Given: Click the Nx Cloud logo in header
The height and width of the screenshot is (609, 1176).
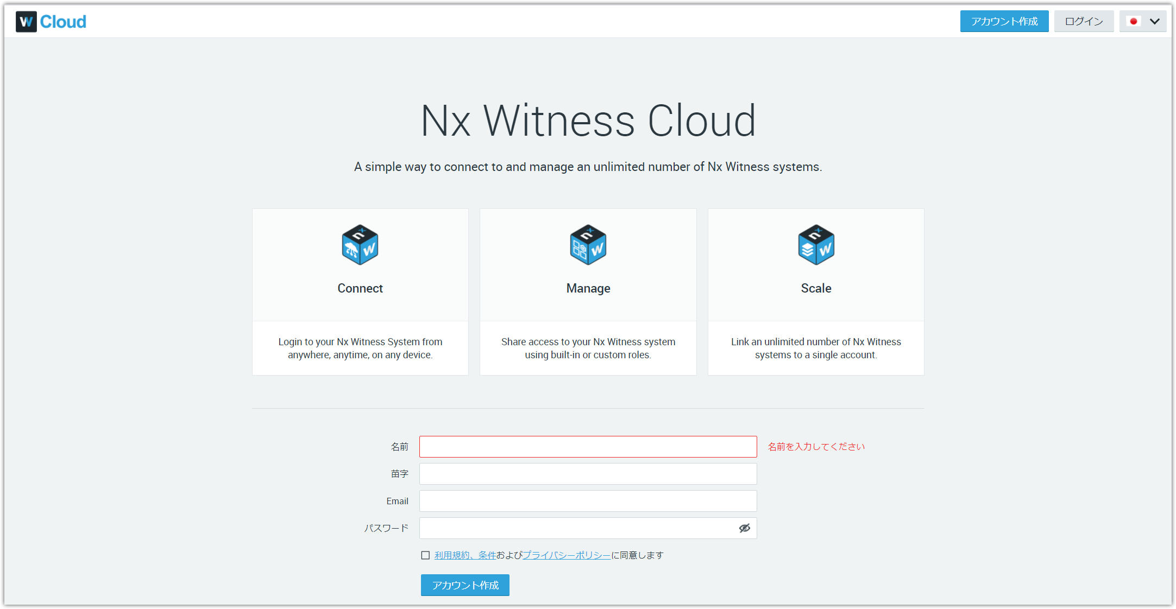Looking at the screenshot, I should click(x=51, y=22).
